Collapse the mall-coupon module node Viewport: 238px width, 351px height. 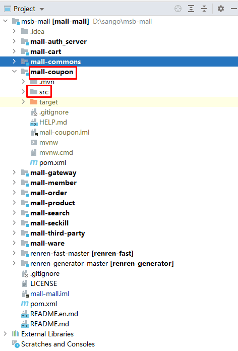coord(15,72)
